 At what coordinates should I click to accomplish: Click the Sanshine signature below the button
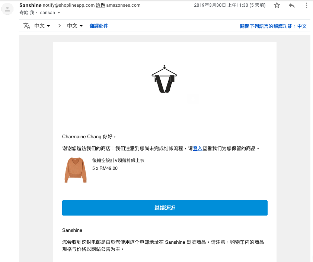[x=72, y=230]
